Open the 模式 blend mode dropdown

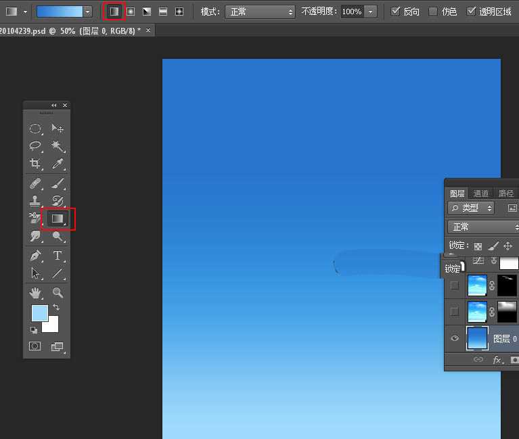pyautogui.click(x=260, y=11)
